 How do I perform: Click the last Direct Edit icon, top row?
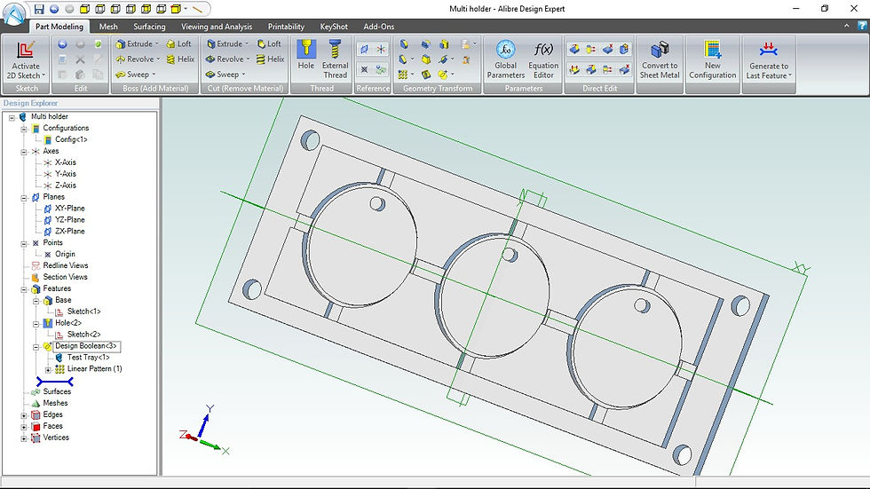pyautogui.click(x=624, y=50)
